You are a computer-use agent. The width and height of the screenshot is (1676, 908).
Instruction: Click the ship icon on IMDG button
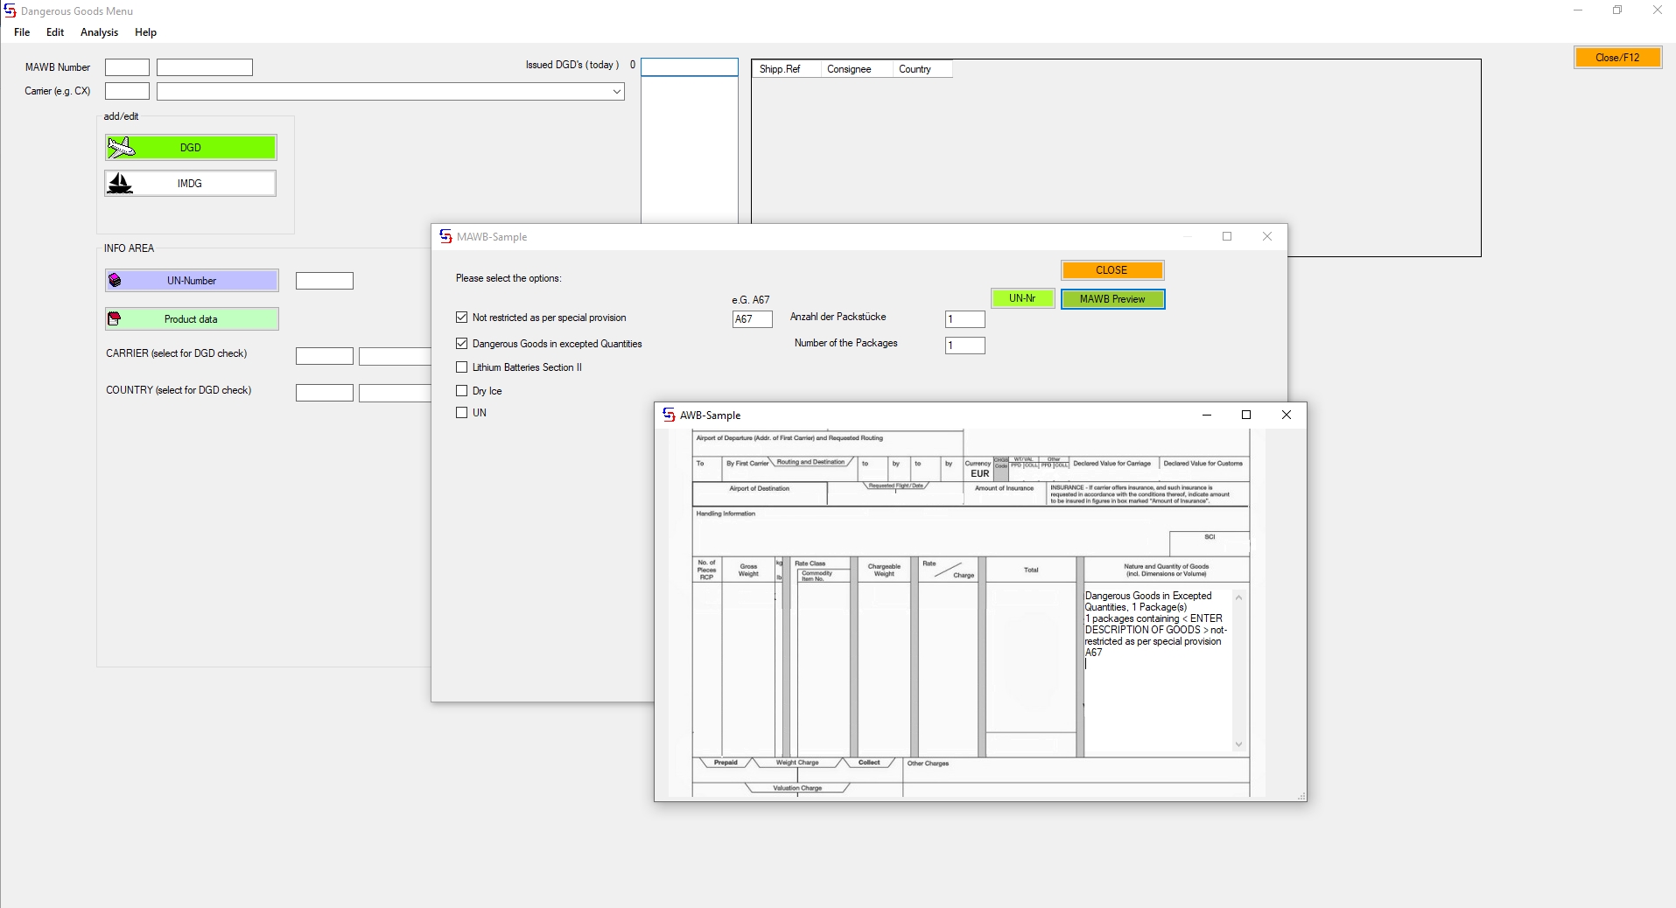click(x=120, y=184)
